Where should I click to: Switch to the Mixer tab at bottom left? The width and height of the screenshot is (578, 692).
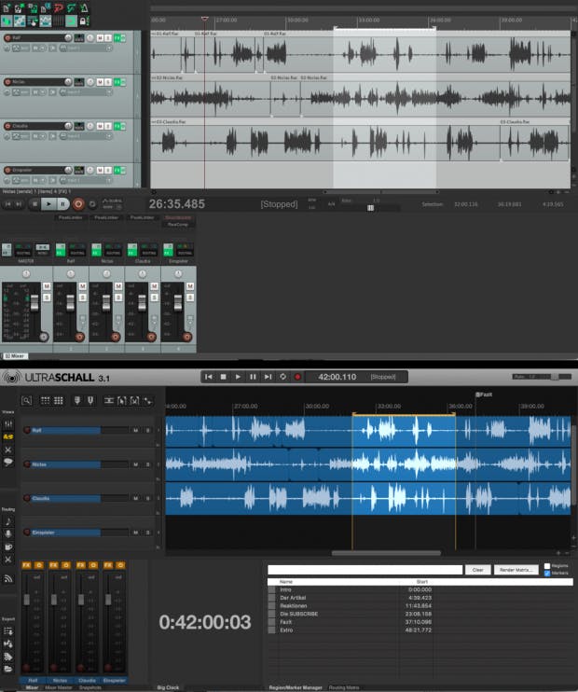(x=33, y=687)
